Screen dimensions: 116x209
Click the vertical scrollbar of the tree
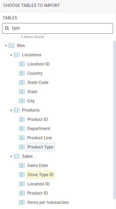click(114, 120)
